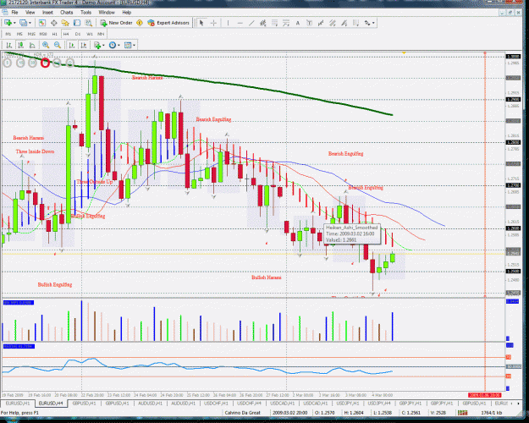
Task: Toggle chart shift icon
Action: (83, 45)
